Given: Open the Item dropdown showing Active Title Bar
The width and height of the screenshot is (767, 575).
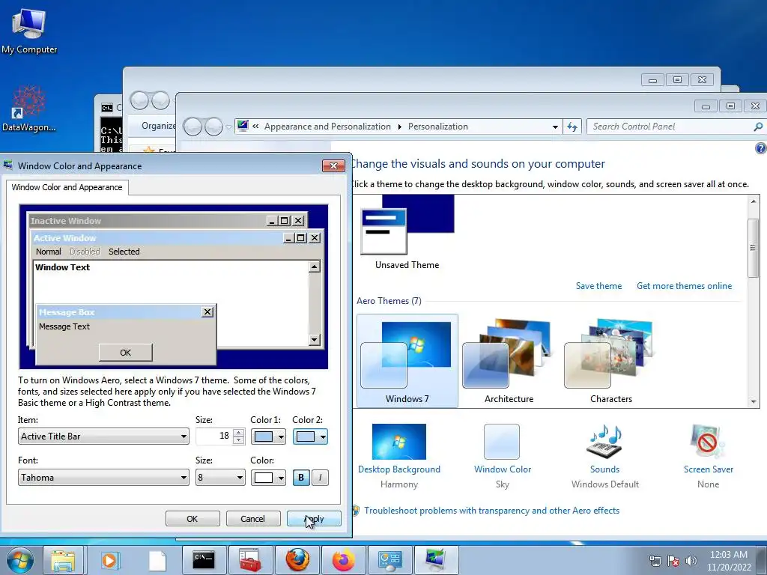Looking at the screenshot, I should [103, 436].
